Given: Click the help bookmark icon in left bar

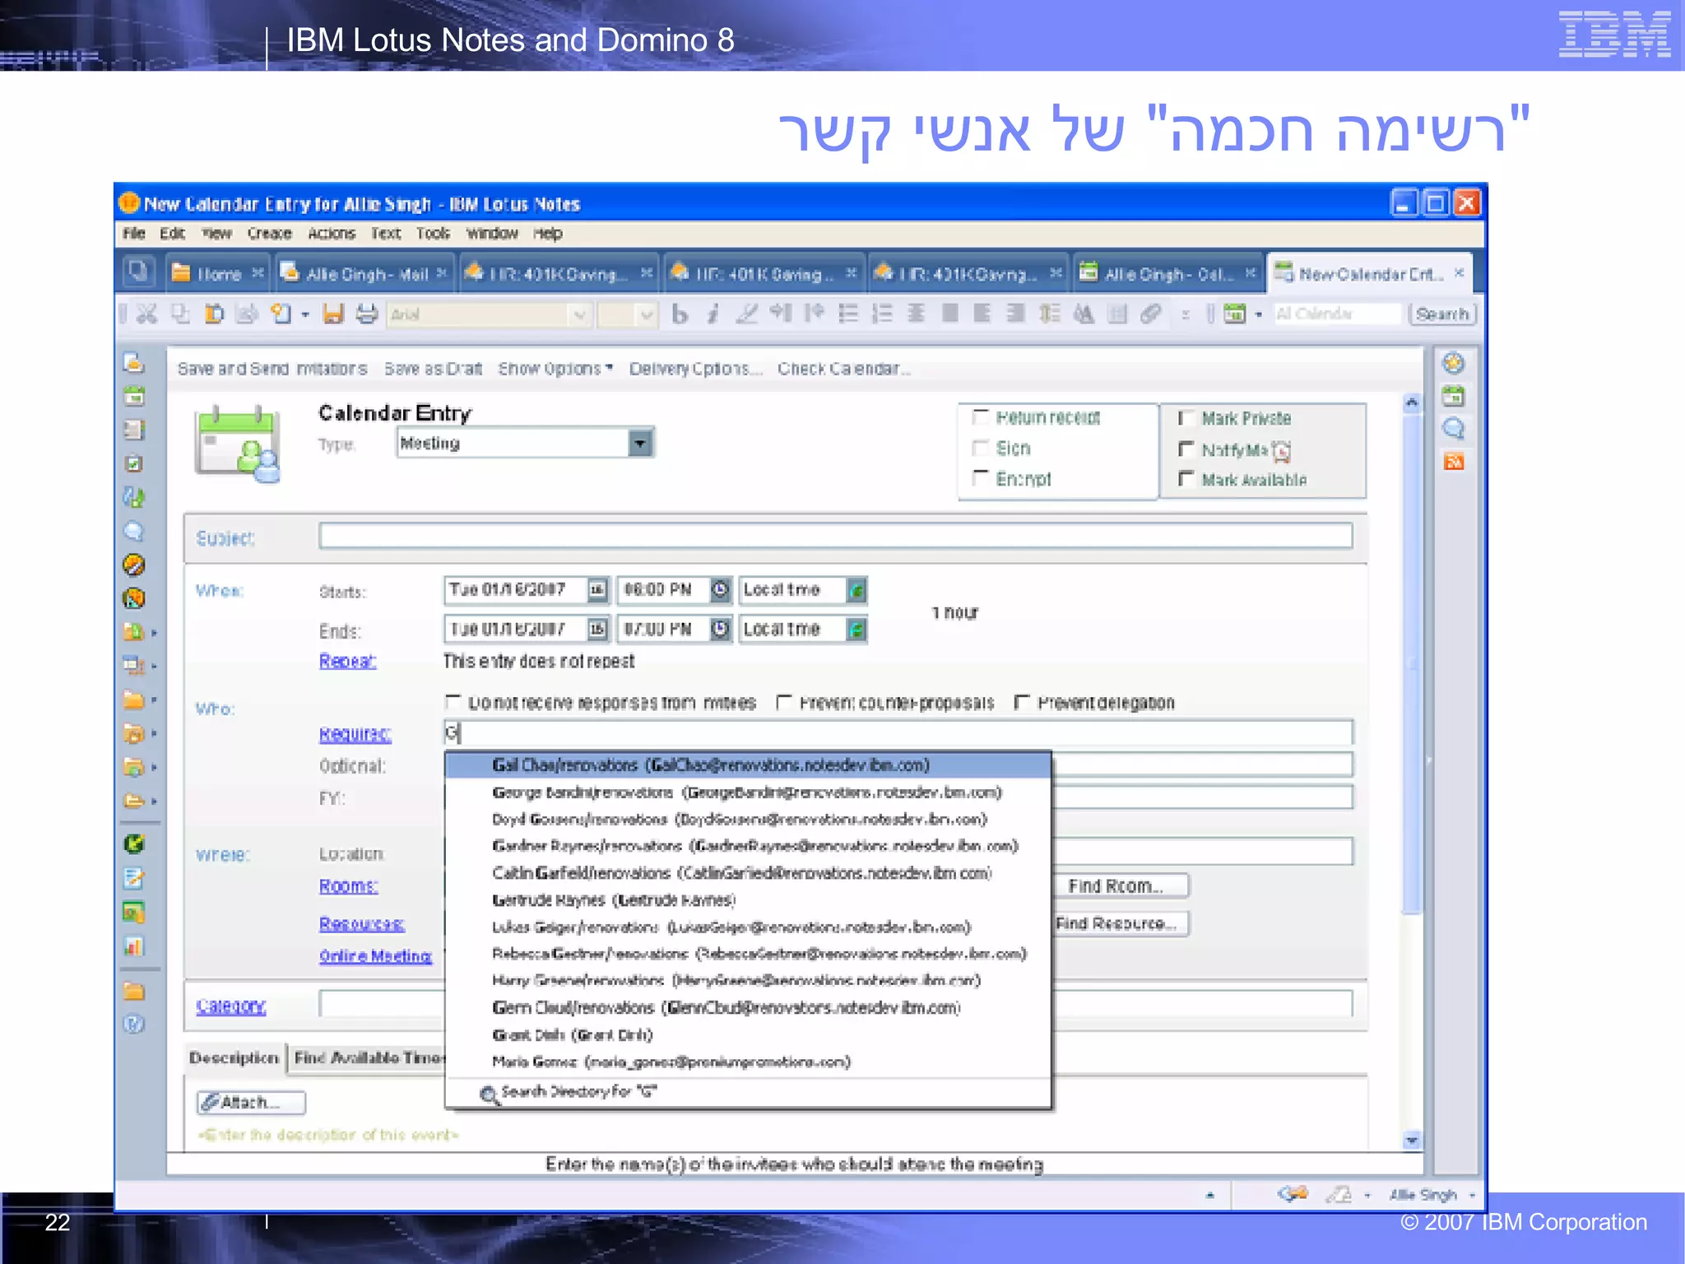Looking at the screenshot, I should pos(133,1024).
